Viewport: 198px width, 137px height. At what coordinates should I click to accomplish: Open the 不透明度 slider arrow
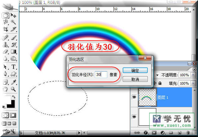pos(193,75)
